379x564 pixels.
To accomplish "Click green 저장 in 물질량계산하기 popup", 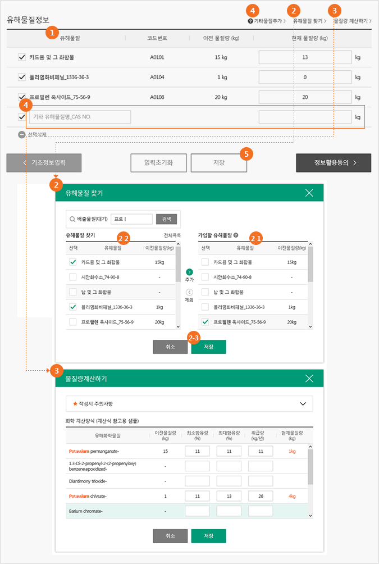I will click(208, 535).
